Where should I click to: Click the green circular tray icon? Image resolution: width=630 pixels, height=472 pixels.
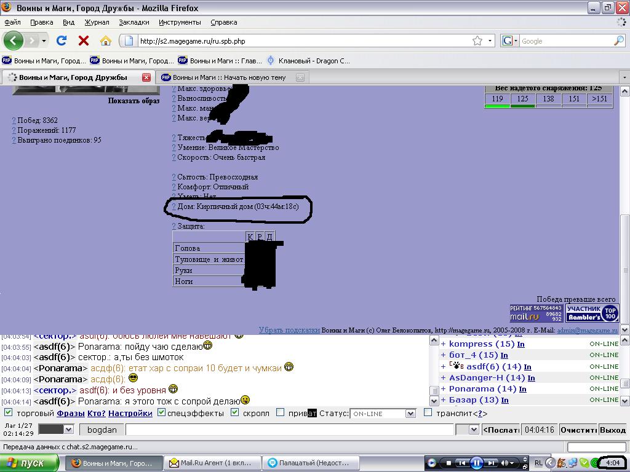coord(594,463)
